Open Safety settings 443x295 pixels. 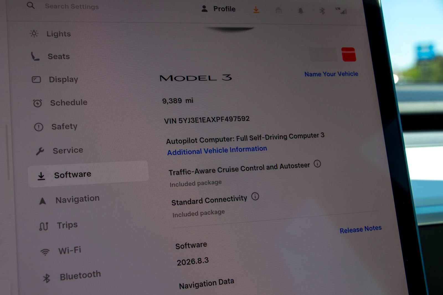coord(64,126)
